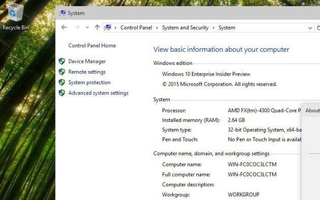Click the 'Installed memory (RAM):' label
The image size is (320, 200).
pos(191,120)
